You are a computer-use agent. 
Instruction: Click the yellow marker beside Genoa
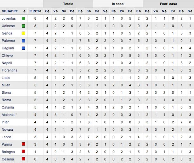point(24,33)
